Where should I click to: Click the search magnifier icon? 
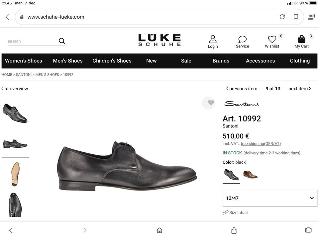(62, 41)
